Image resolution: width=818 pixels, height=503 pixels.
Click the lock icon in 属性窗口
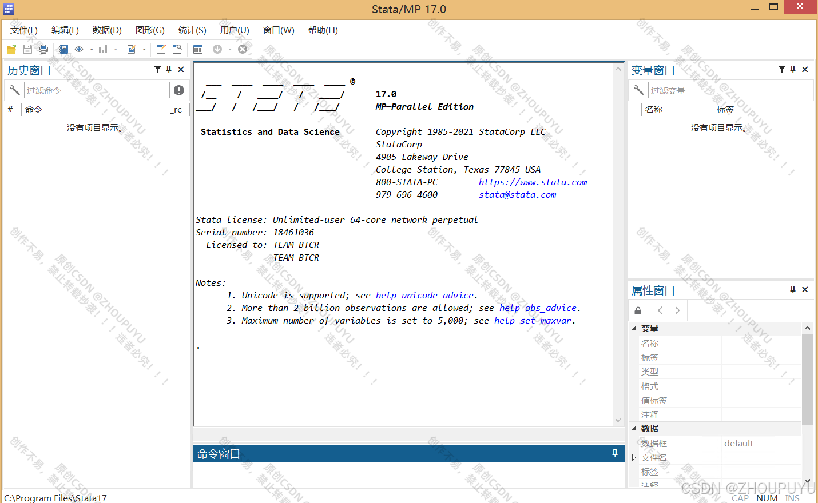coord(638,310)
